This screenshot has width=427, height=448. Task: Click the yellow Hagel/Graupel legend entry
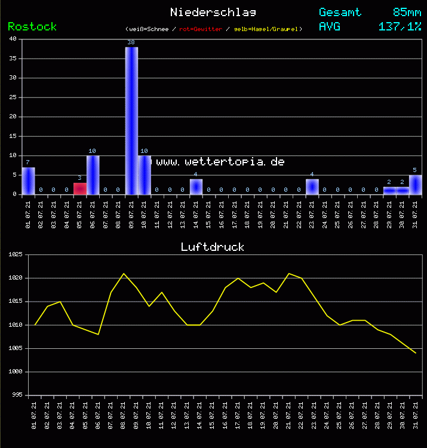point(267,29)
